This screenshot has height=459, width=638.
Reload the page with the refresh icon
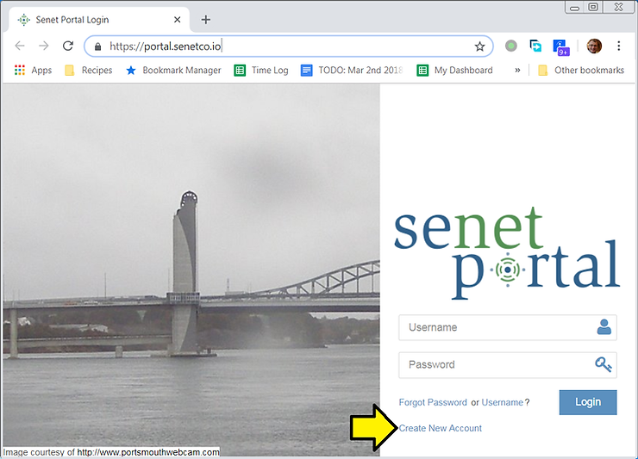click(68, 47)
